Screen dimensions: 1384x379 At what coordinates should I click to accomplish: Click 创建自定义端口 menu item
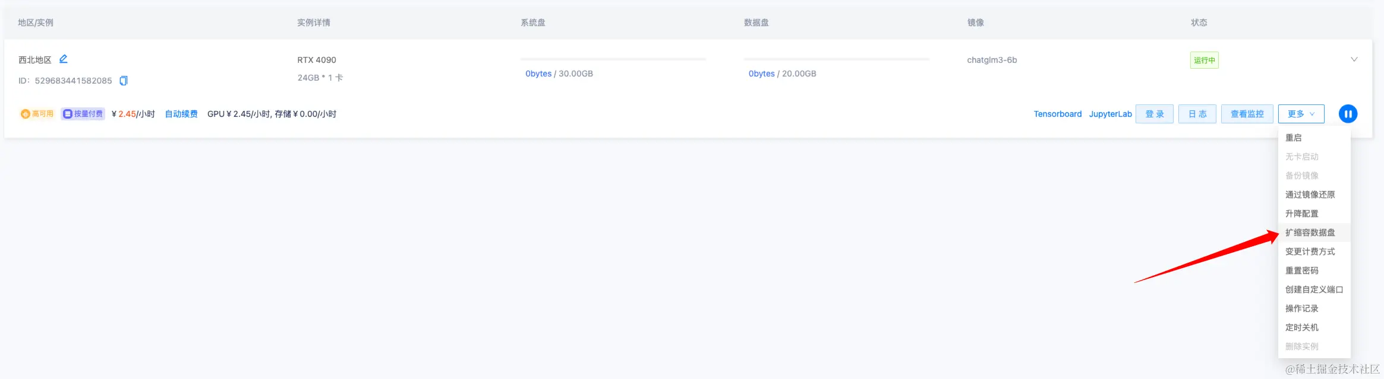point(1314,289)
